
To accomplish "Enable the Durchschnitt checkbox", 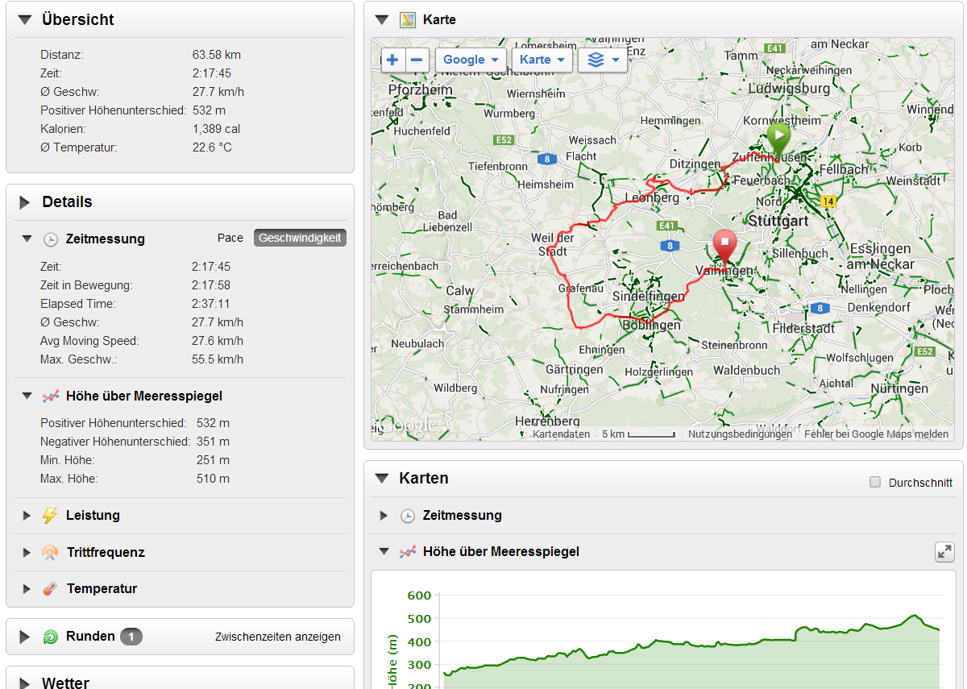I will [x=875, y=483].
